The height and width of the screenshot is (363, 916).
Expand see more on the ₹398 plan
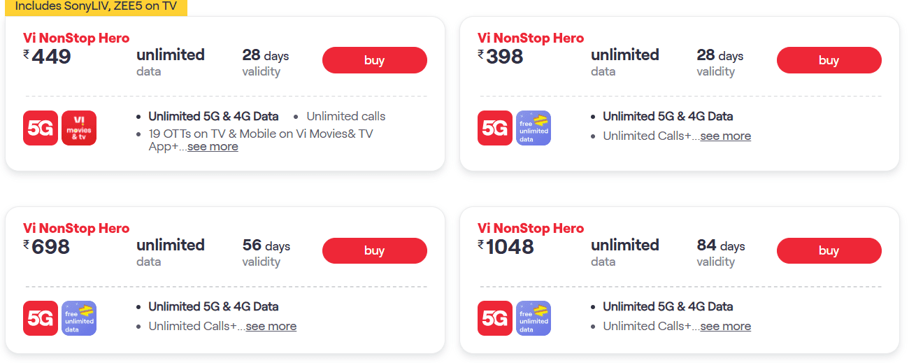coord(725,136)
